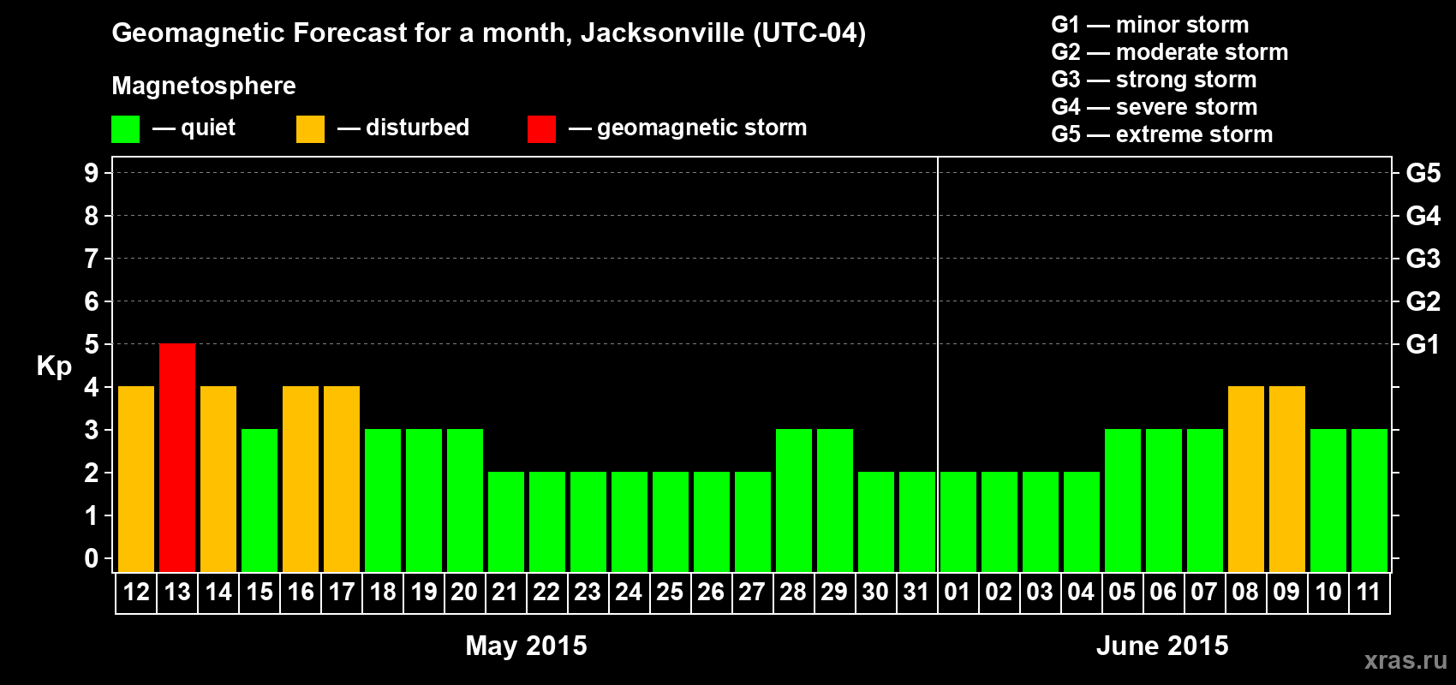1456x685 pixels.
Task: Select the green bar for May 31
Action: [x=917, y=522]
